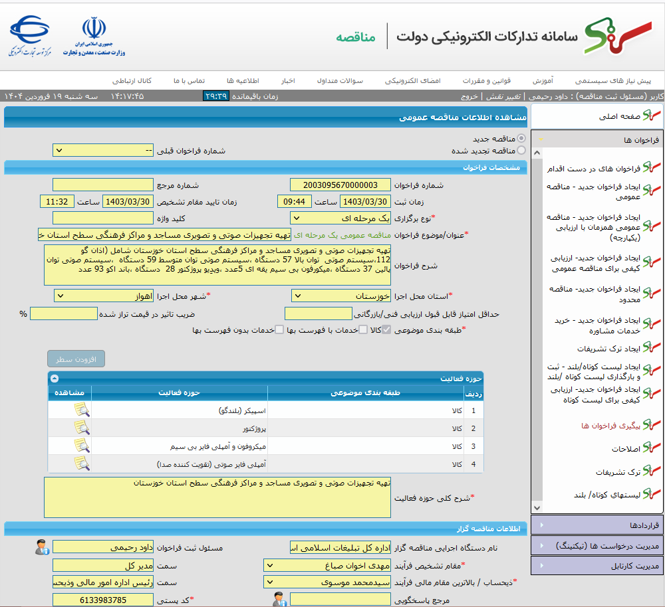The width and height of the screenshot is (665, 607).
Task: Click the icon beside ارزیابی کیفی برای مناقصه عمومی
Action: (x=652, y=262)
